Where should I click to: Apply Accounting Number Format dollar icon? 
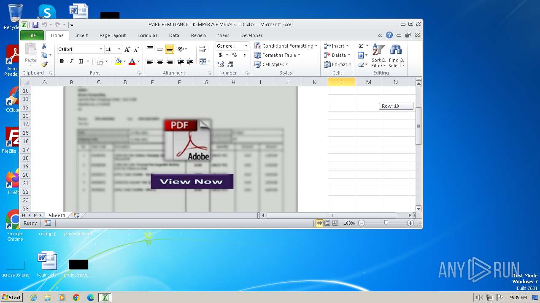pyautogui.click(x=220, y=55)
